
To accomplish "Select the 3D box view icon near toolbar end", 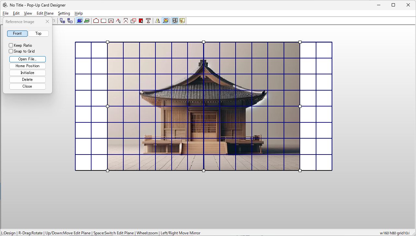I will pos(174,20).
